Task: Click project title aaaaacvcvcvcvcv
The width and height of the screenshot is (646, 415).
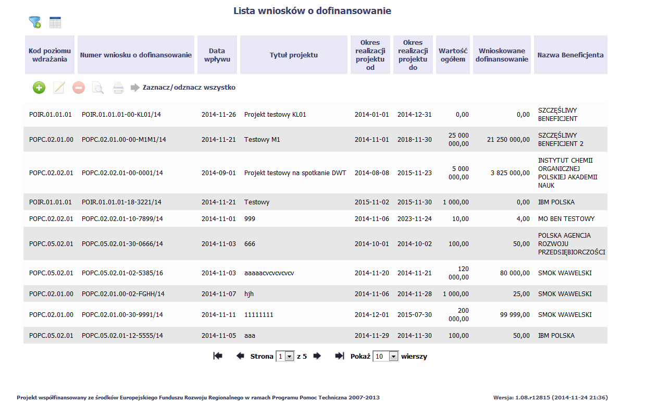Action: point(269,273)
